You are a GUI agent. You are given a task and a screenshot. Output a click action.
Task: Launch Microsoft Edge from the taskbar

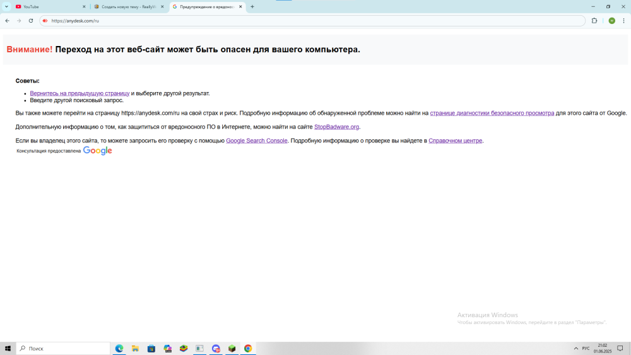pyautogui.click(x=119, y=349)
